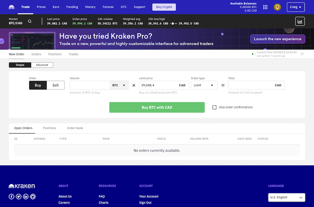The width and height of the screenshot is (314, 207).
Task: Open the Careers footer link
Action: click(x=64, y=203)
